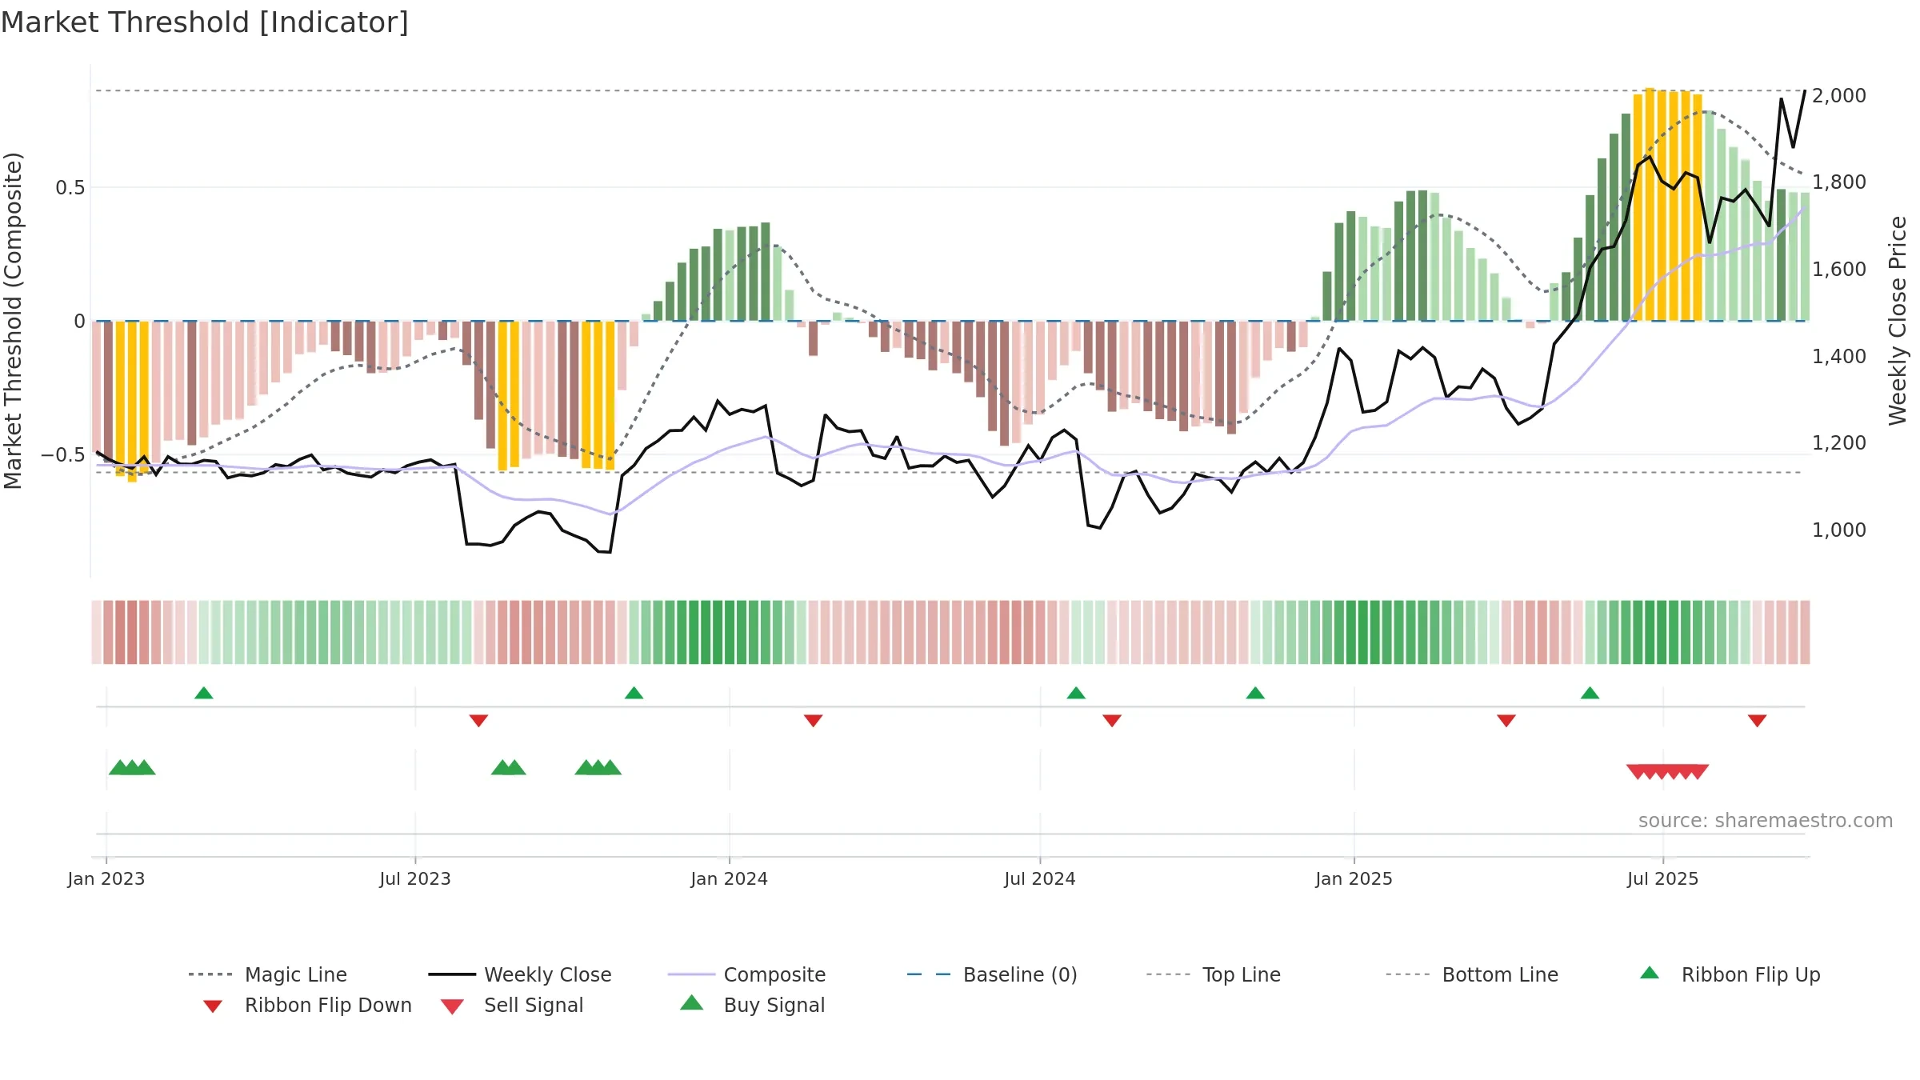Click the purple Composite legend line swatch
This screenshot has height=1080, width=1920.
coord(691,974)
